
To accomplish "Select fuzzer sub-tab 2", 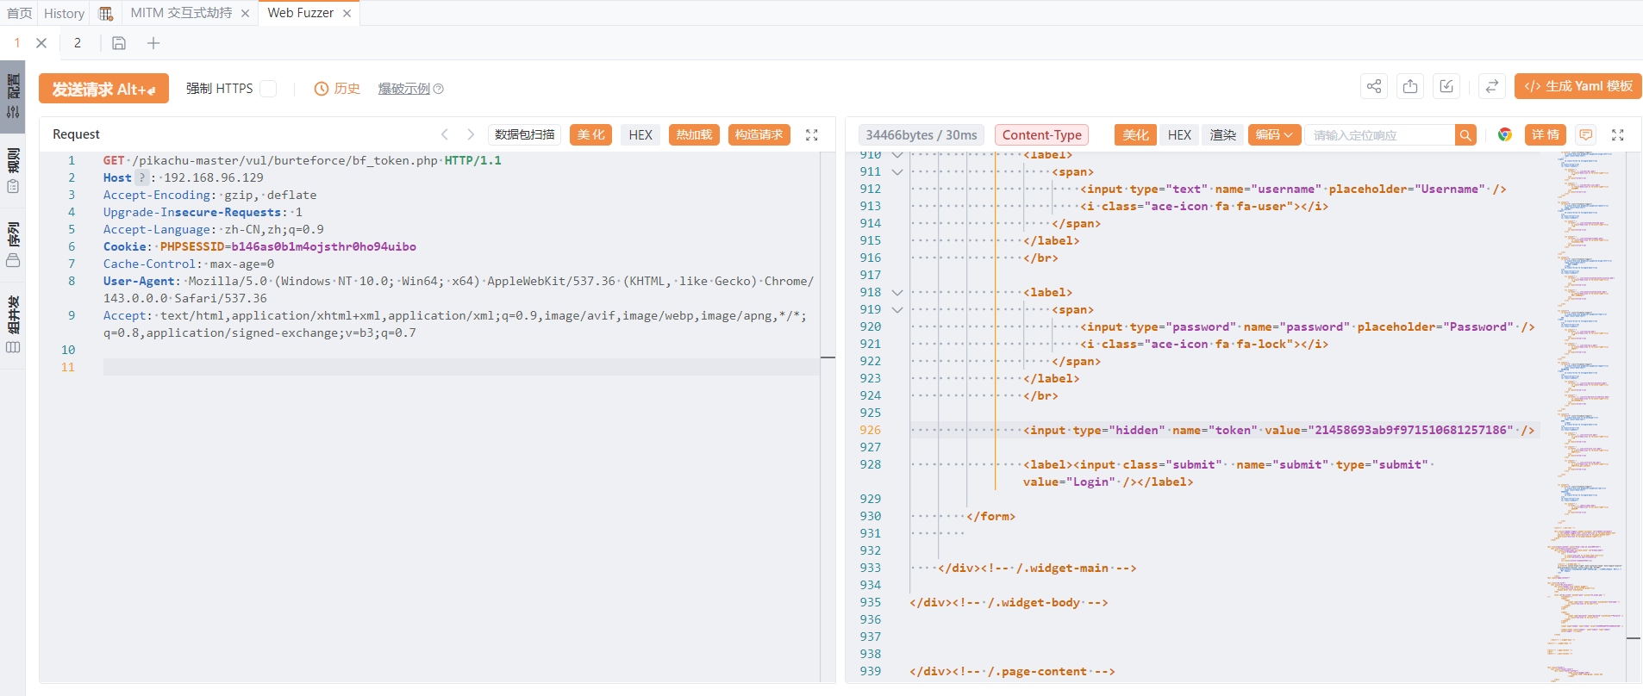I will click(x=78, y=43).
